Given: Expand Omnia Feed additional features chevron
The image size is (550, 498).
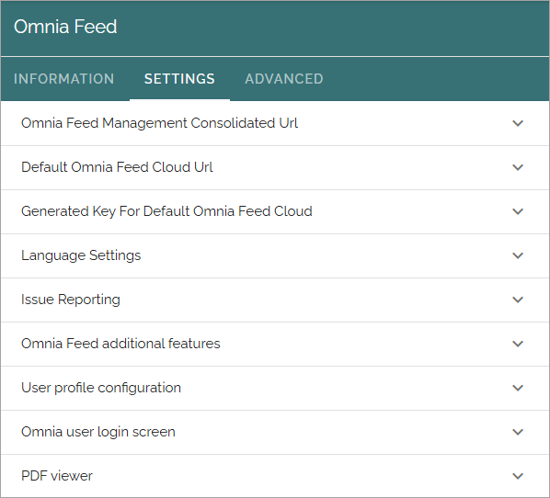Looking at the screenshot, I should (x=518, y=345).
